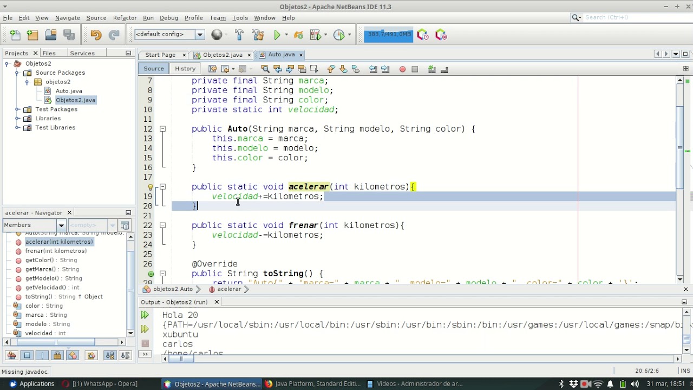Toggle Show Inner Classes filter in Navigator

coord(73,356)
